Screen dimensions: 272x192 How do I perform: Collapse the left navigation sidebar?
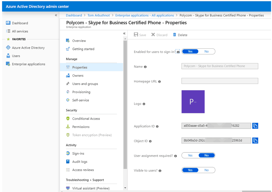point(56,15)
